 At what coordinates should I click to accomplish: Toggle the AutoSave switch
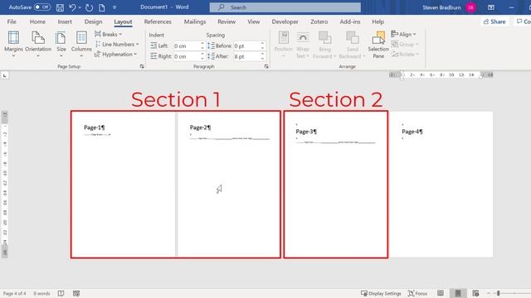42,7
